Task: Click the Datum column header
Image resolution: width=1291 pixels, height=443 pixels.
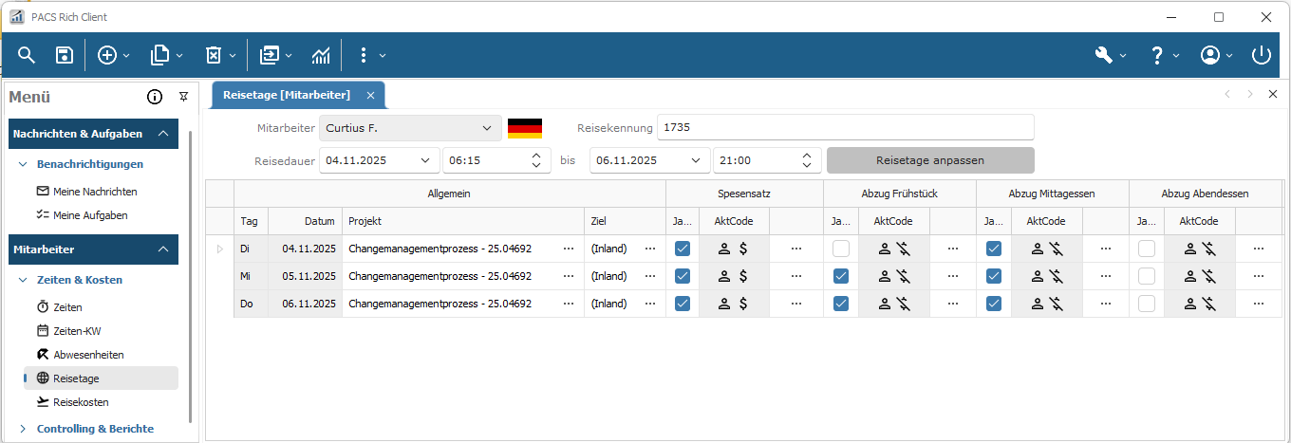Action: coord(305,221)
